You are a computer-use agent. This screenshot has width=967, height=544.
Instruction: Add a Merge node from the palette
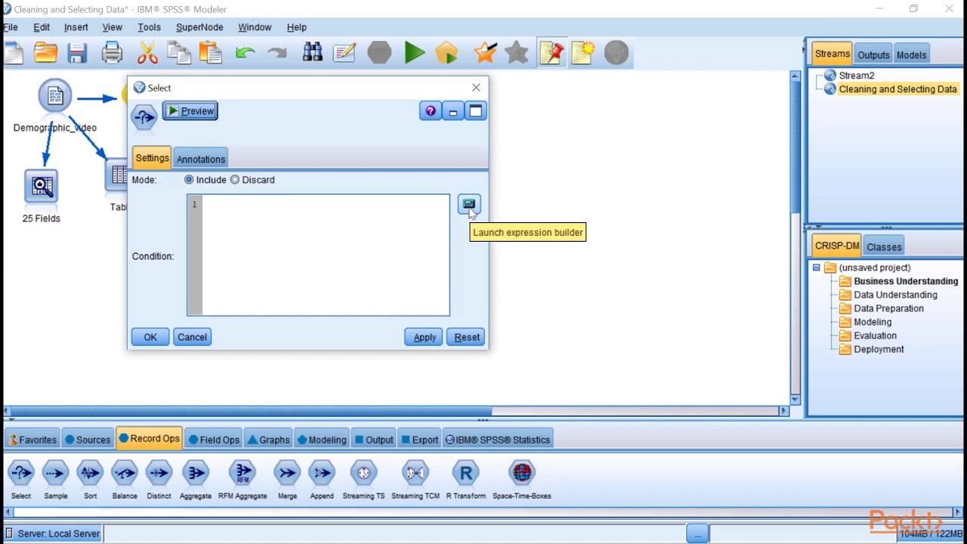coord(287,480)
